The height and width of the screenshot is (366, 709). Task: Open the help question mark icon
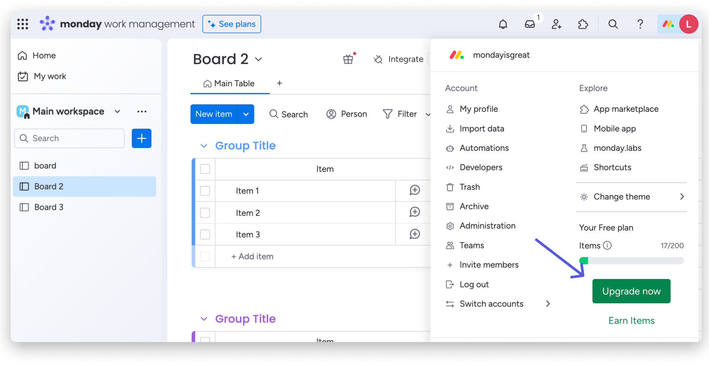click(640, 24)
